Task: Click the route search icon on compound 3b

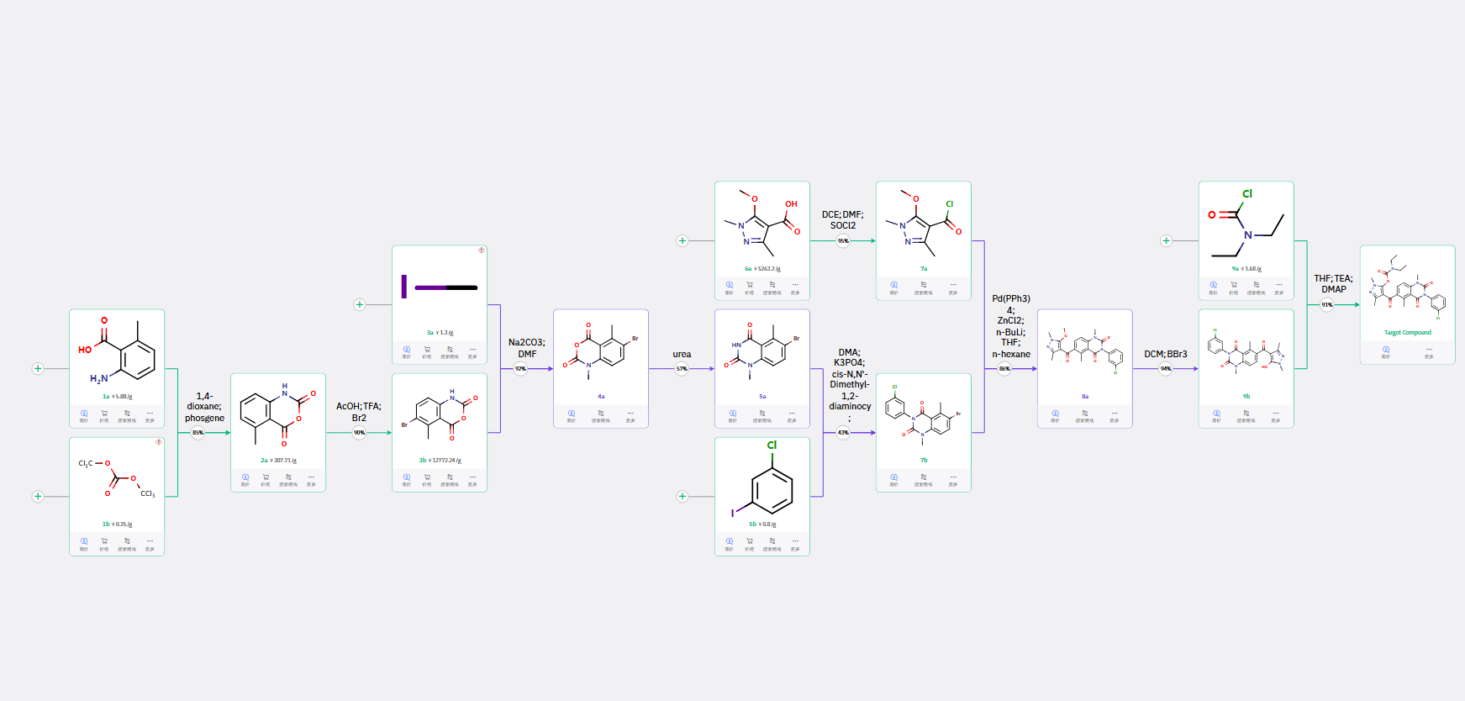Action: [x=450, y=477]
